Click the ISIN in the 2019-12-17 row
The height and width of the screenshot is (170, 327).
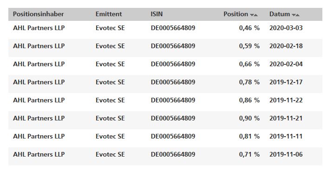pos(173,82)
